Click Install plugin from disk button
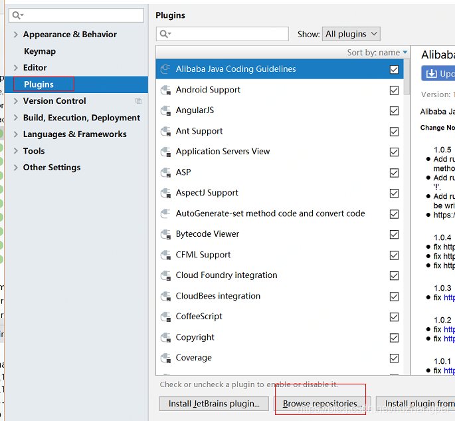 click(416, 404)
